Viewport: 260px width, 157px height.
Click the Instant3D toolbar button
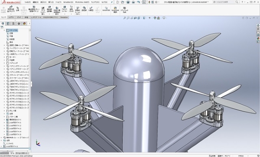pos(106,9)
